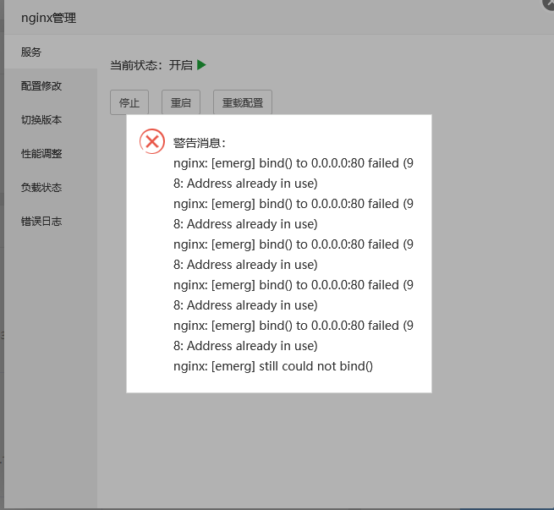Click the 重启 button

(181, 102)
